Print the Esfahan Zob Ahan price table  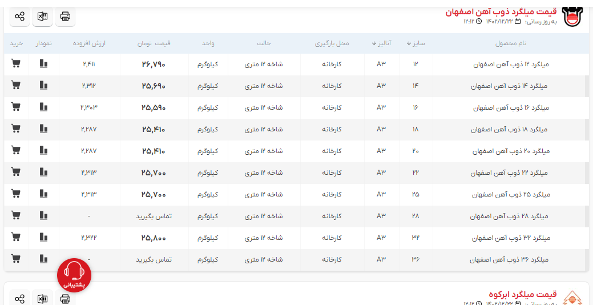(65, 17)
